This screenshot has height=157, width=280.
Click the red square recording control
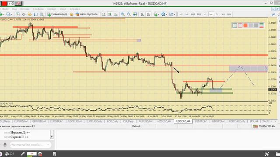point(4,3)
